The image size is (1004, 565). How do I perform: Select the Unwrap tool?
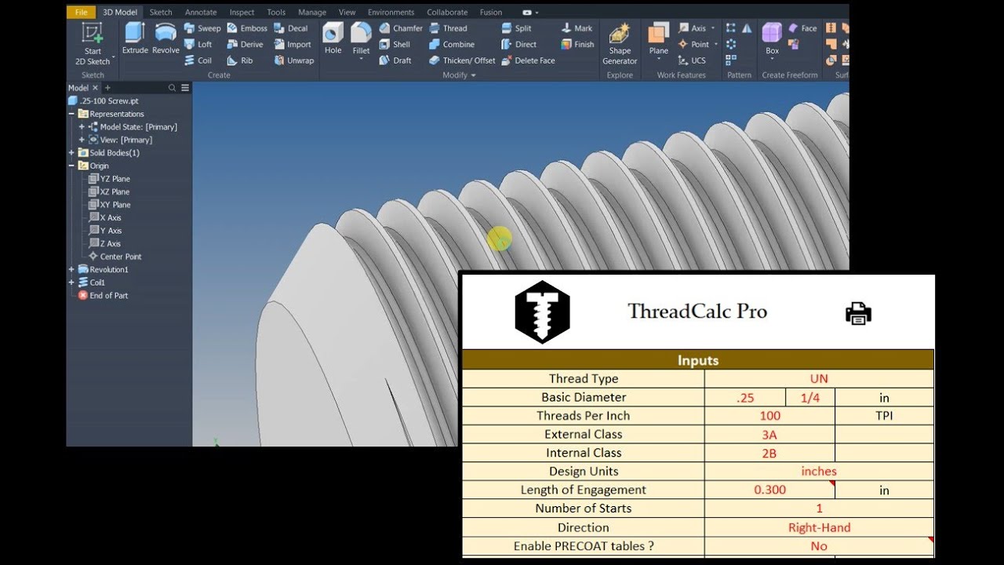coord(294,60)
